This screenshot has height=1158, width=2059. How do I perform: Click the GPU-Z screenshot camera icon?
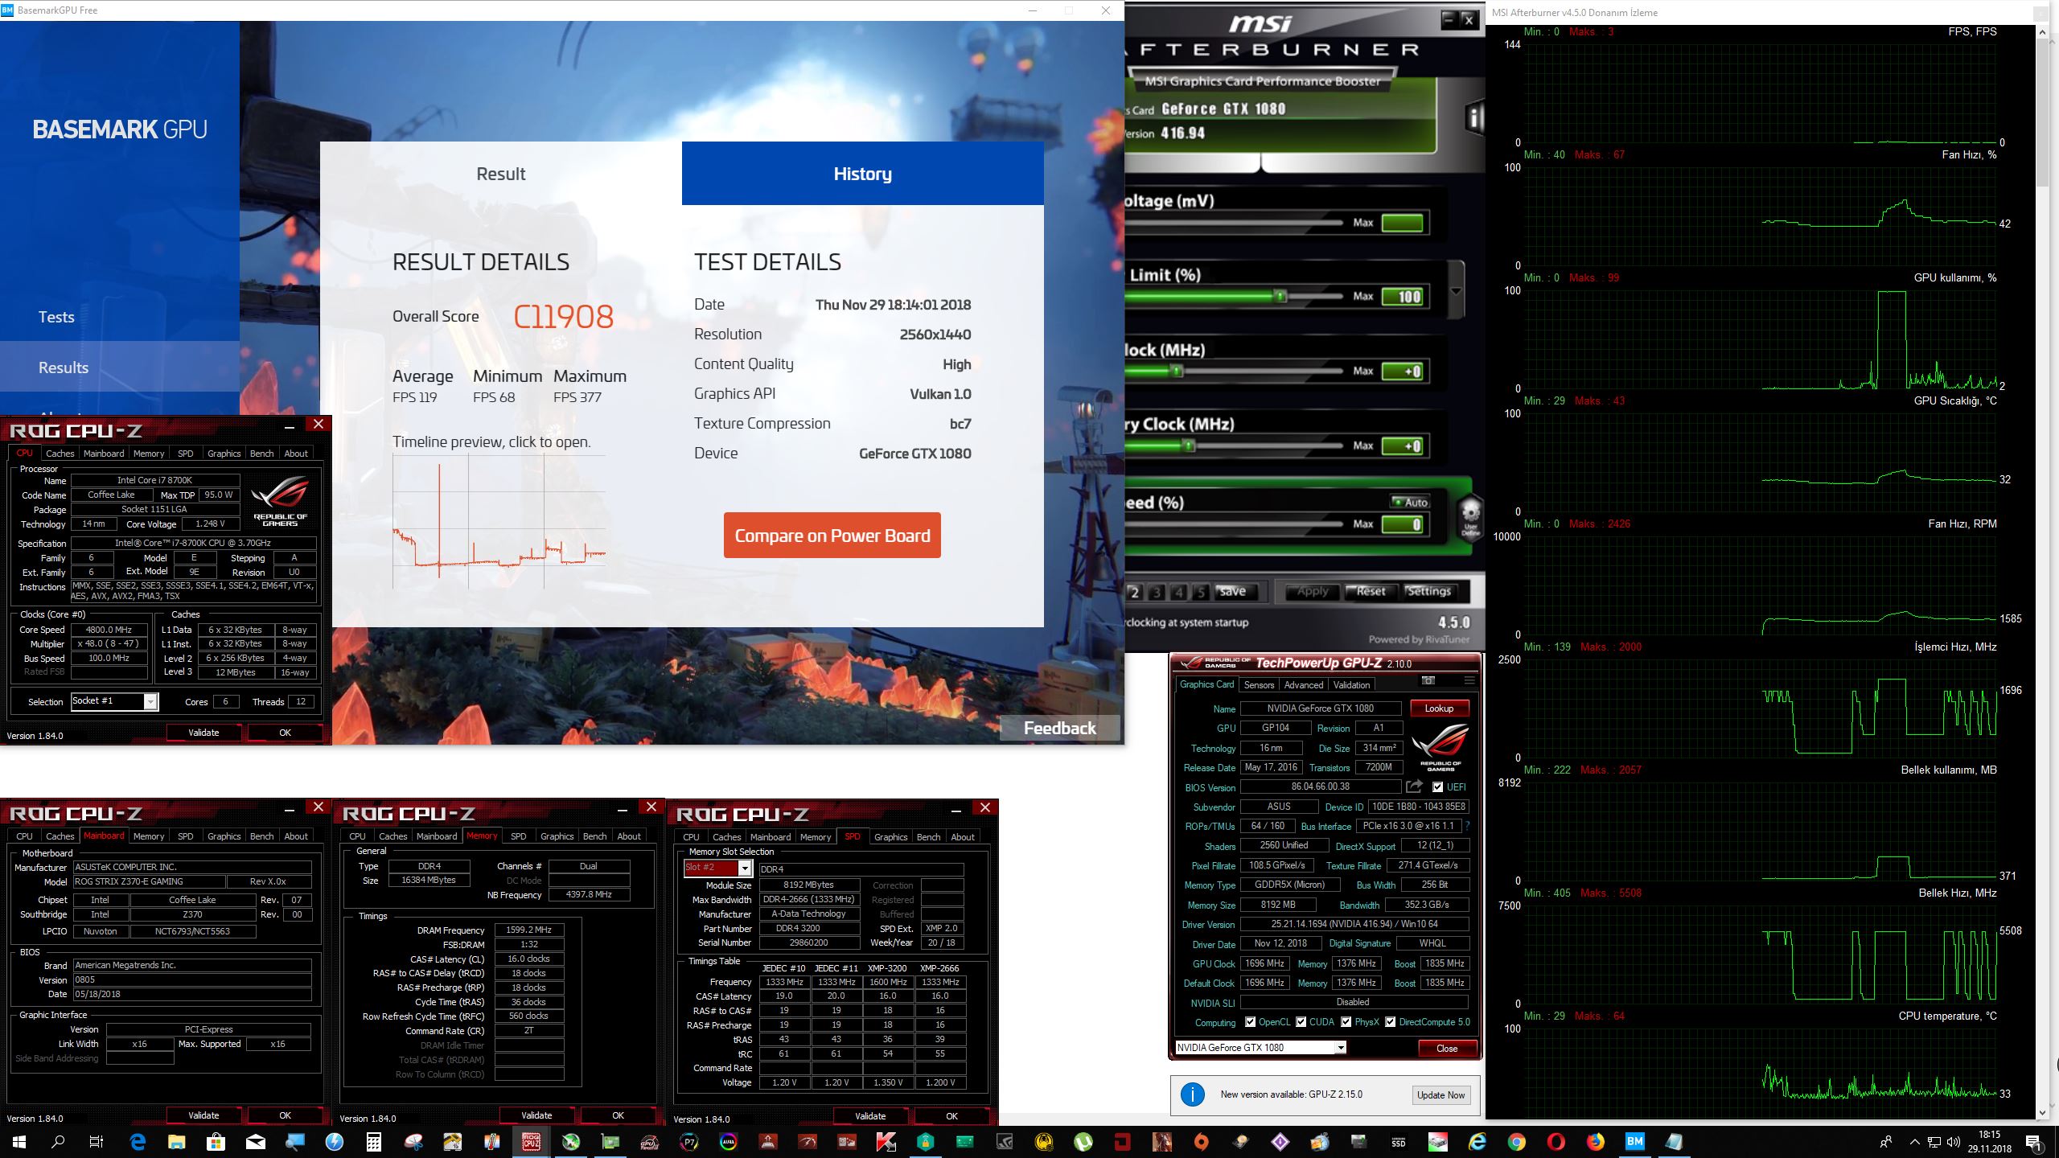pyautogui.click(x=1428, y=680)
